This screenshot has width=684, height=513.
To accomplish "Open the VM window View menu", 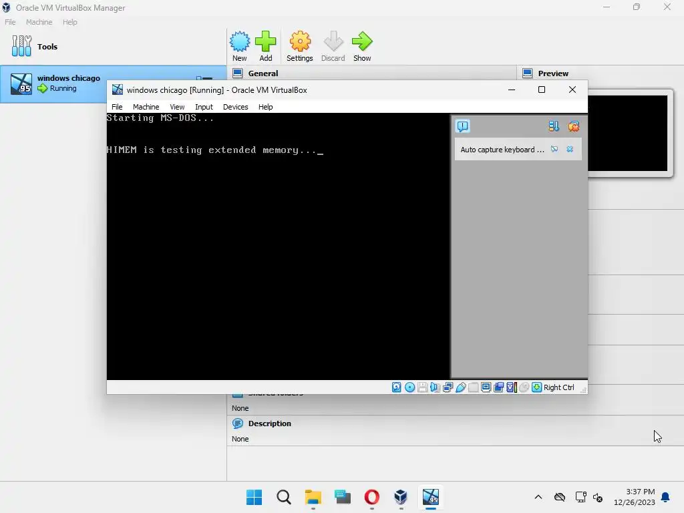I will click(x=177, y=107).
